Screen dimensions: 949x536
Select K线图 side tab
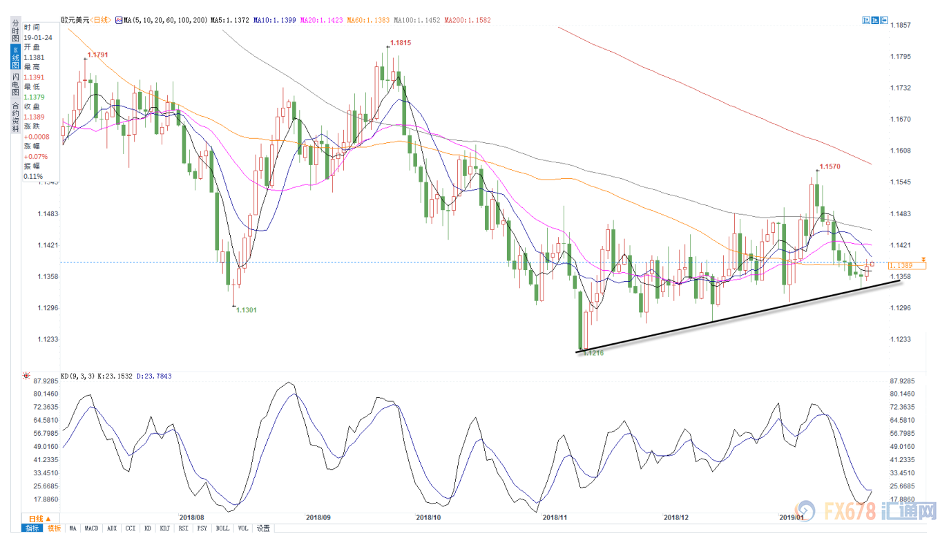(x=15, y=58)
